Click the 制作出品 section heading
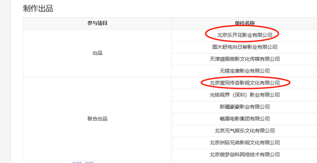 38,9
